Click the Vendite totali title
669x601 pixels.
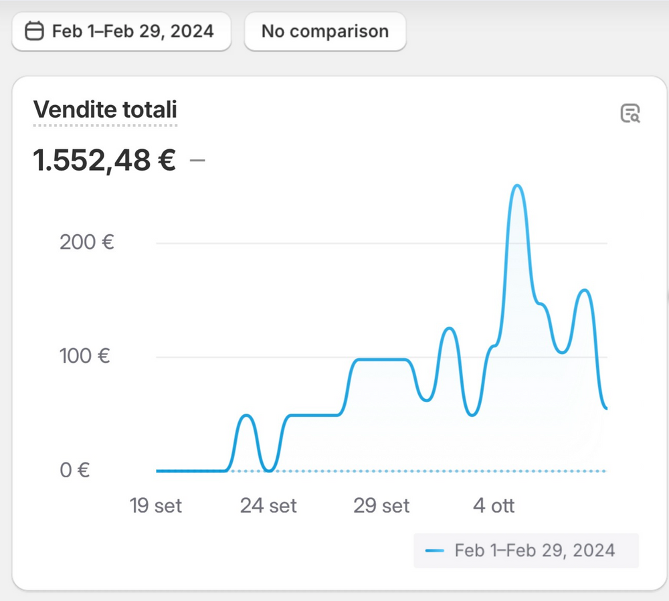[x=105, y=110]
